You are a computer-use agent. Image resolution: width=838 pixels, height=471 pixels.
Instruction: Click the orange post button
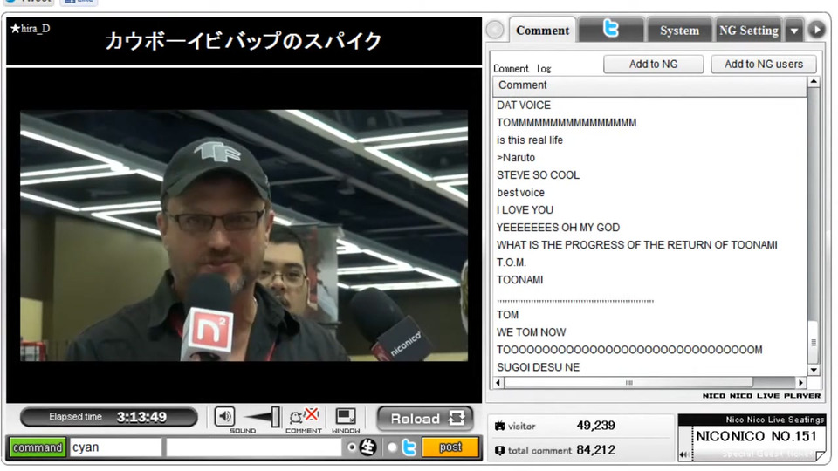pyautogui.click(x=450, y=447)
